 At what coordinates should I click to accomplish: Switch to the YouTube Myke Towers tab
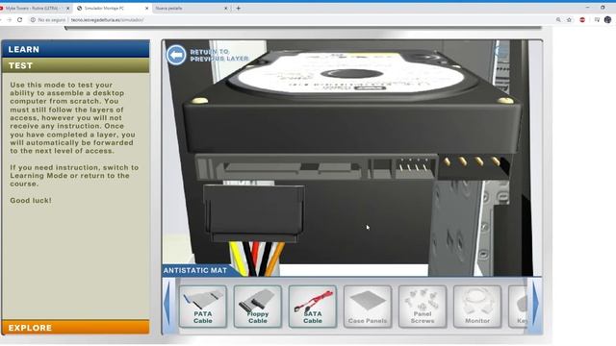(x=34, y=9)
